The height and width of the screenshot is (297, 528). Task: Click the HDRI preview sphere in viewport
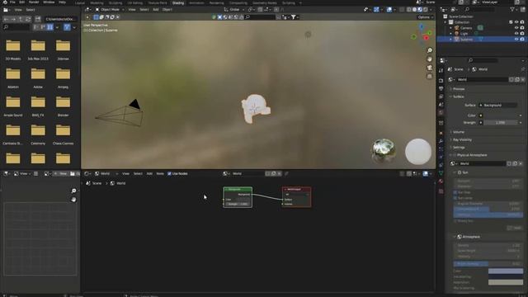tap(383, 150)
